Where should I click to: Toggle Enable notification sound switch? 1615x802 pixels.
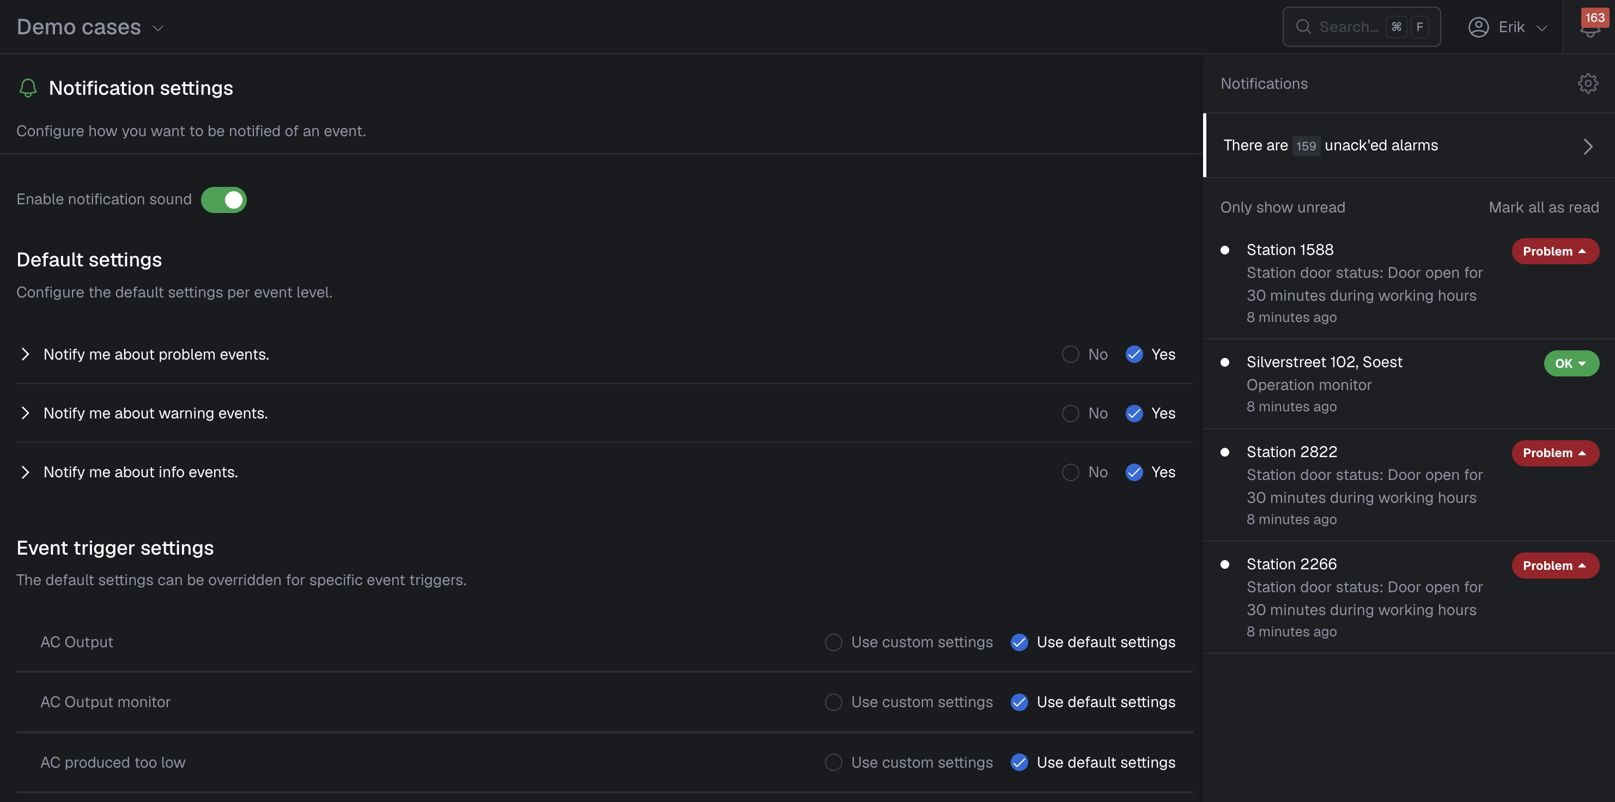[x=224, y=199]
